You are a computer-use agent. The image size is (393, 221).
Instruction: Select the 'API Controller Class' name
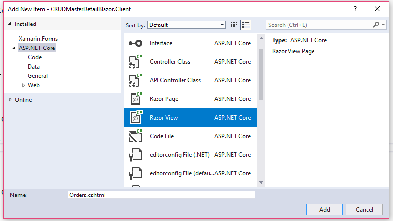[175, 80]
